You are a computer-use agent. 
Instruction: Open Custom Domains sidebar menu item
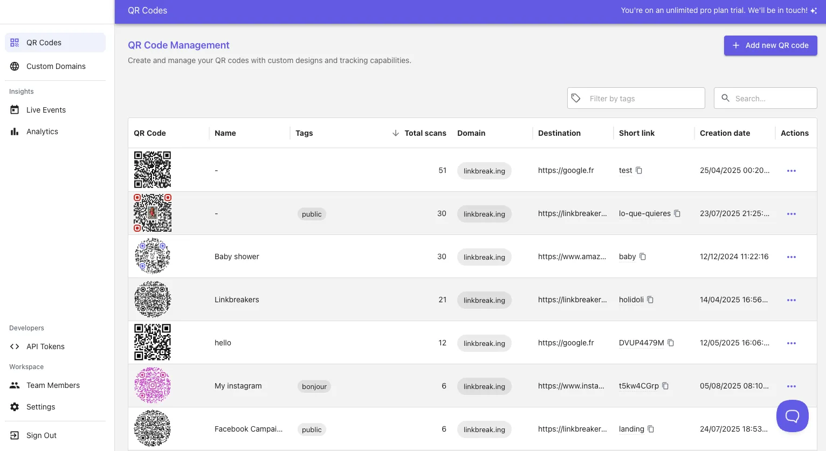(55, 66)
